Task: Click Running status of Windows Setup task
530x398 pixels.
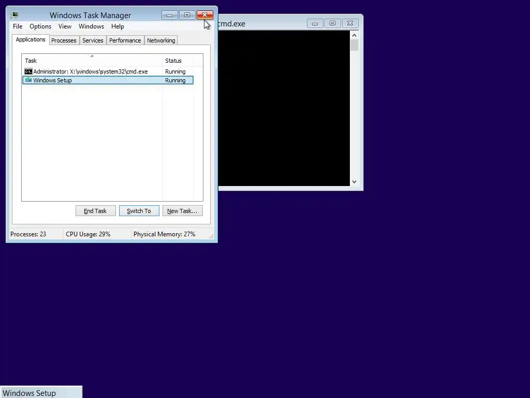Action: click(175, 80)
